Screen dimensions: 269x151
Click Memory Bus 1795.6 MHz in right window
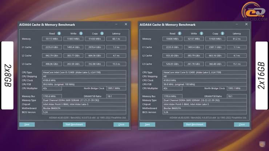pyautogui.click(x=172, y=96)
